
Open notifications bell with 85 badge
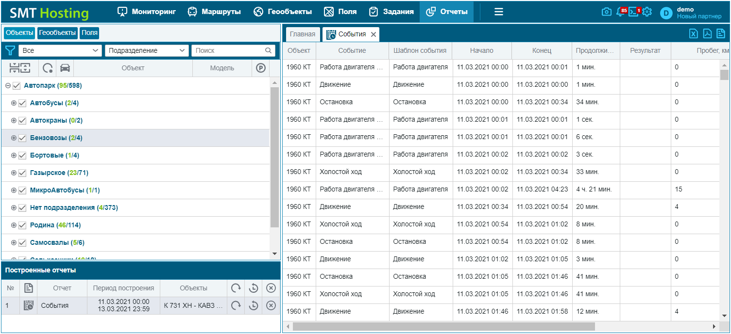pos(620,12)
